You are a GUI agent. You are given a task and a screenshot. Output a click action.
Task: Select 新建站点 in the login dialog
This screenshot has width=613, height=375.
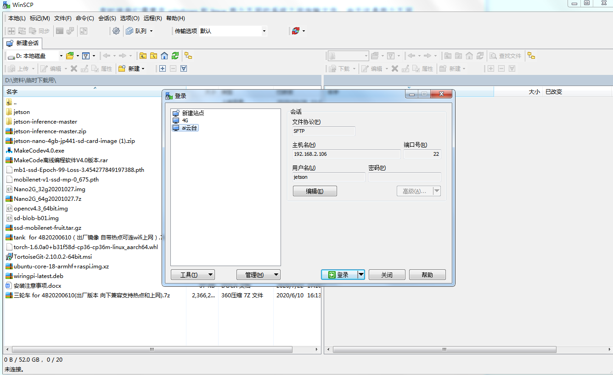[188, 113]
